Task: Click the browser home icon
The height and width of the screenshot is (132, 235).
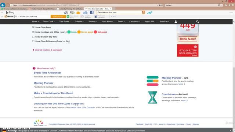Action: [226, 5]
